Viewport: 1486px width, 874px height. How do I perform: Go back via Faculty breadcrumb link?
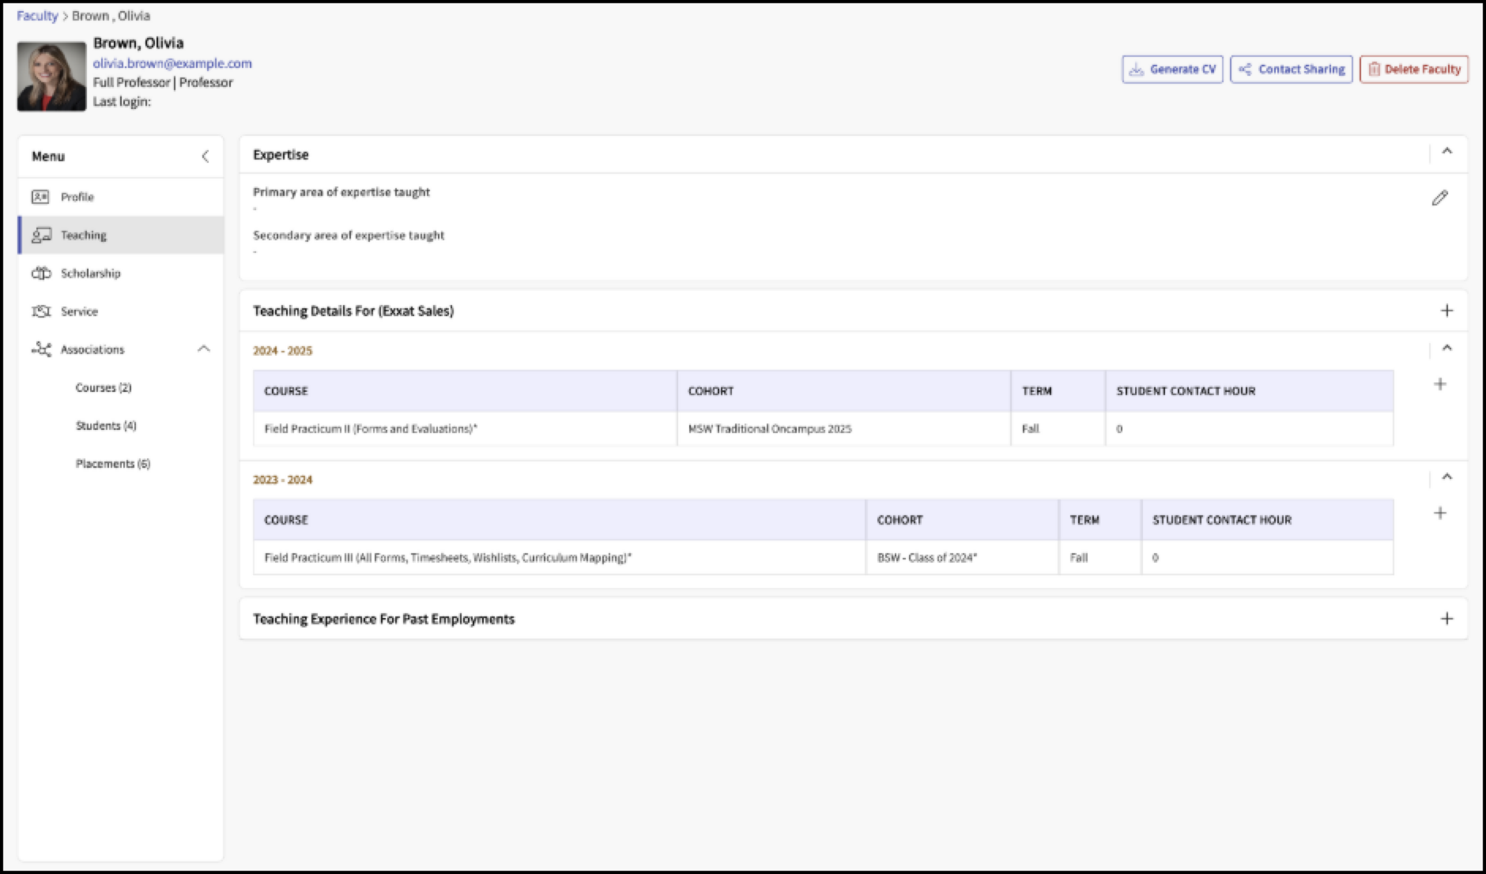pyautogui.click(x=37, y=16)
